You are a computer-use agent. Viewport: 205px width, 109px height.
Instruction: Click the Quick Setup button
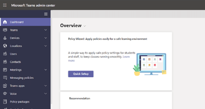click(x=81, y=74)
